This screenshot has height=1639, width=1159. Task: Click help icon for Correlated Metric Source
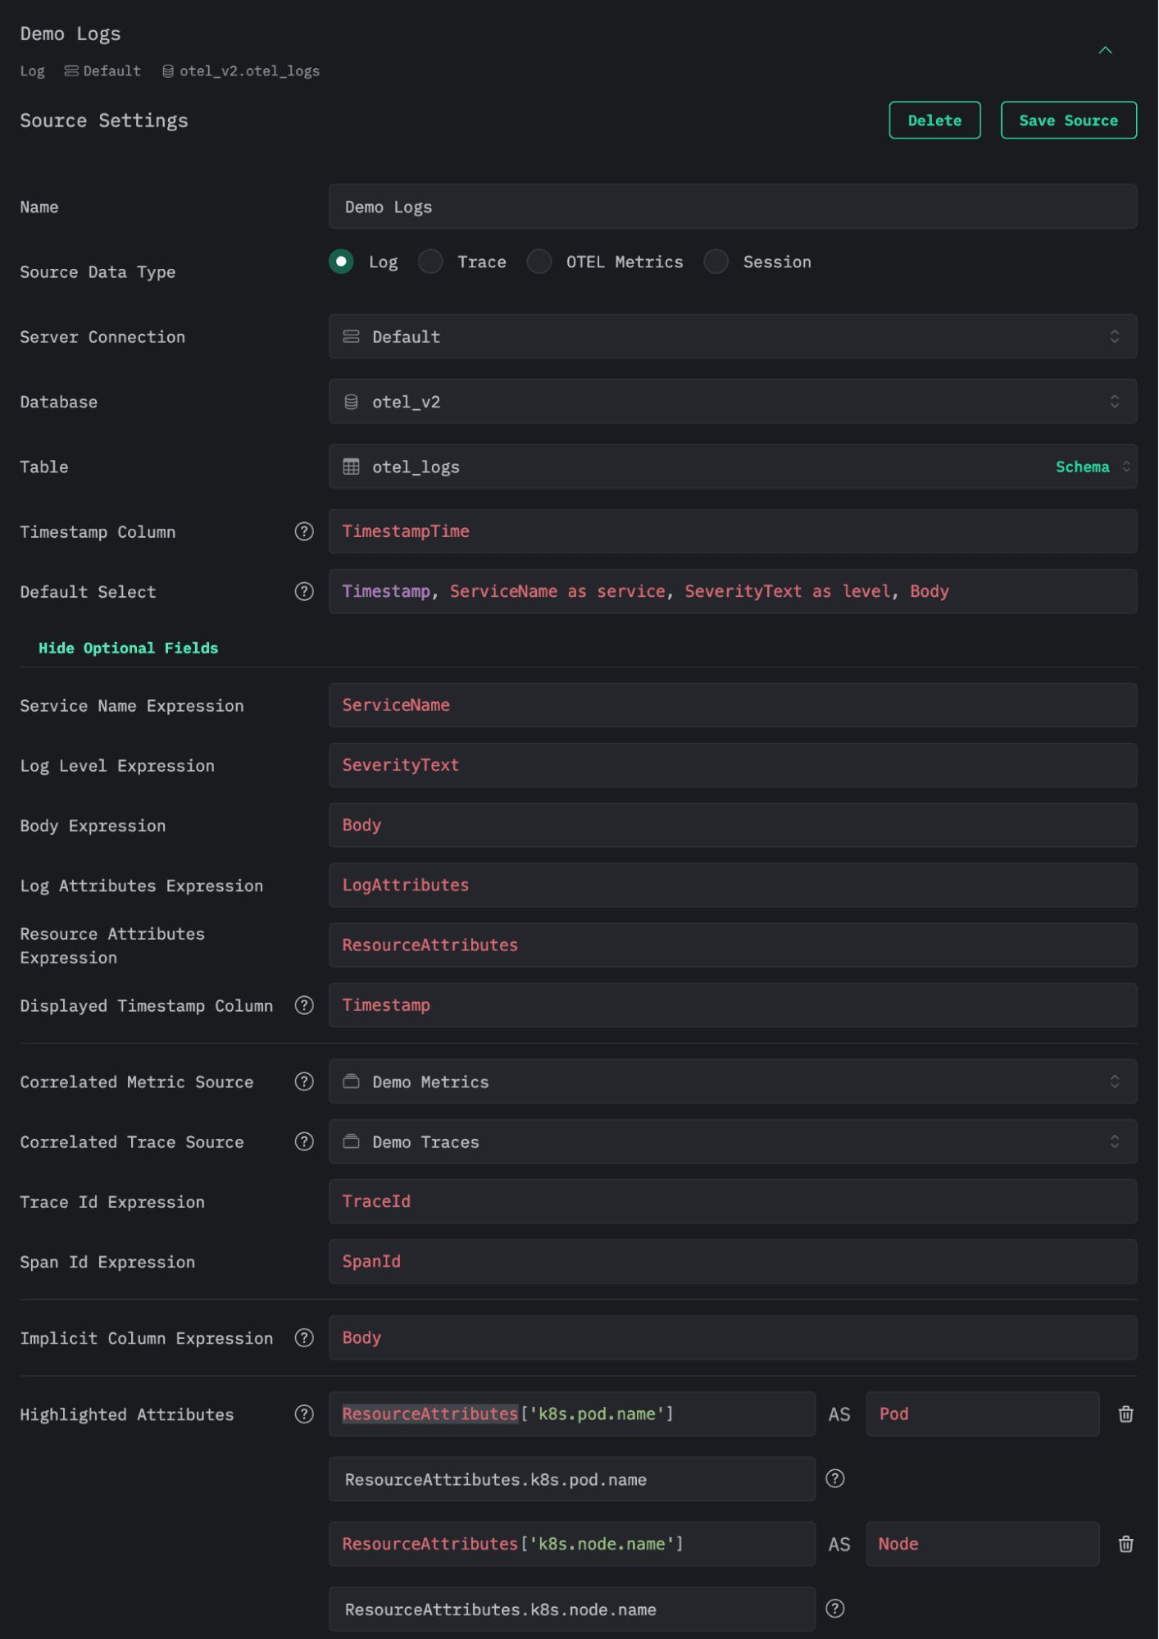[x=304, y=1081]
